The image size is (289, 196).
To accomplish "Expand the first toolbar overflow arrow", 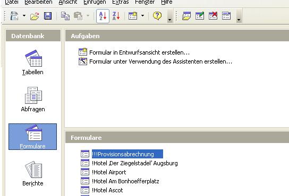I will [x=170, y=16].
